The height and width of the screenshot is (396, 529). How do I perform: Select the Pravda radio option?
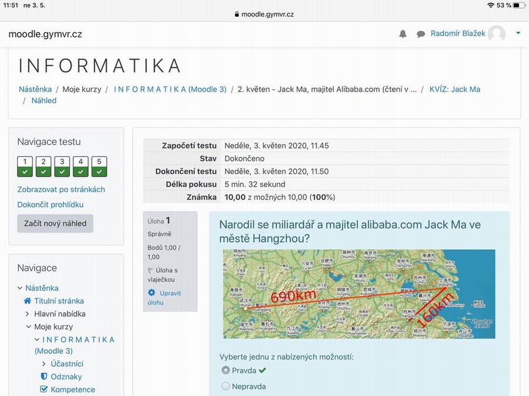226,370
